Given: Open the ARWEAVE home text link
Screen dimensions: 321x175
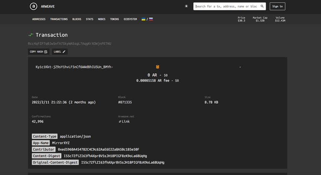Looking at the screenshot, I should pyautogui.click(x=48, y=7).
